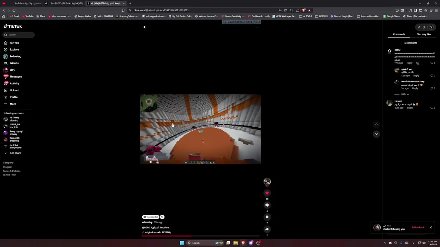440x247 pixels.
Task: Open Activity notifications in sidebar
Action: (x=14, y=83)
